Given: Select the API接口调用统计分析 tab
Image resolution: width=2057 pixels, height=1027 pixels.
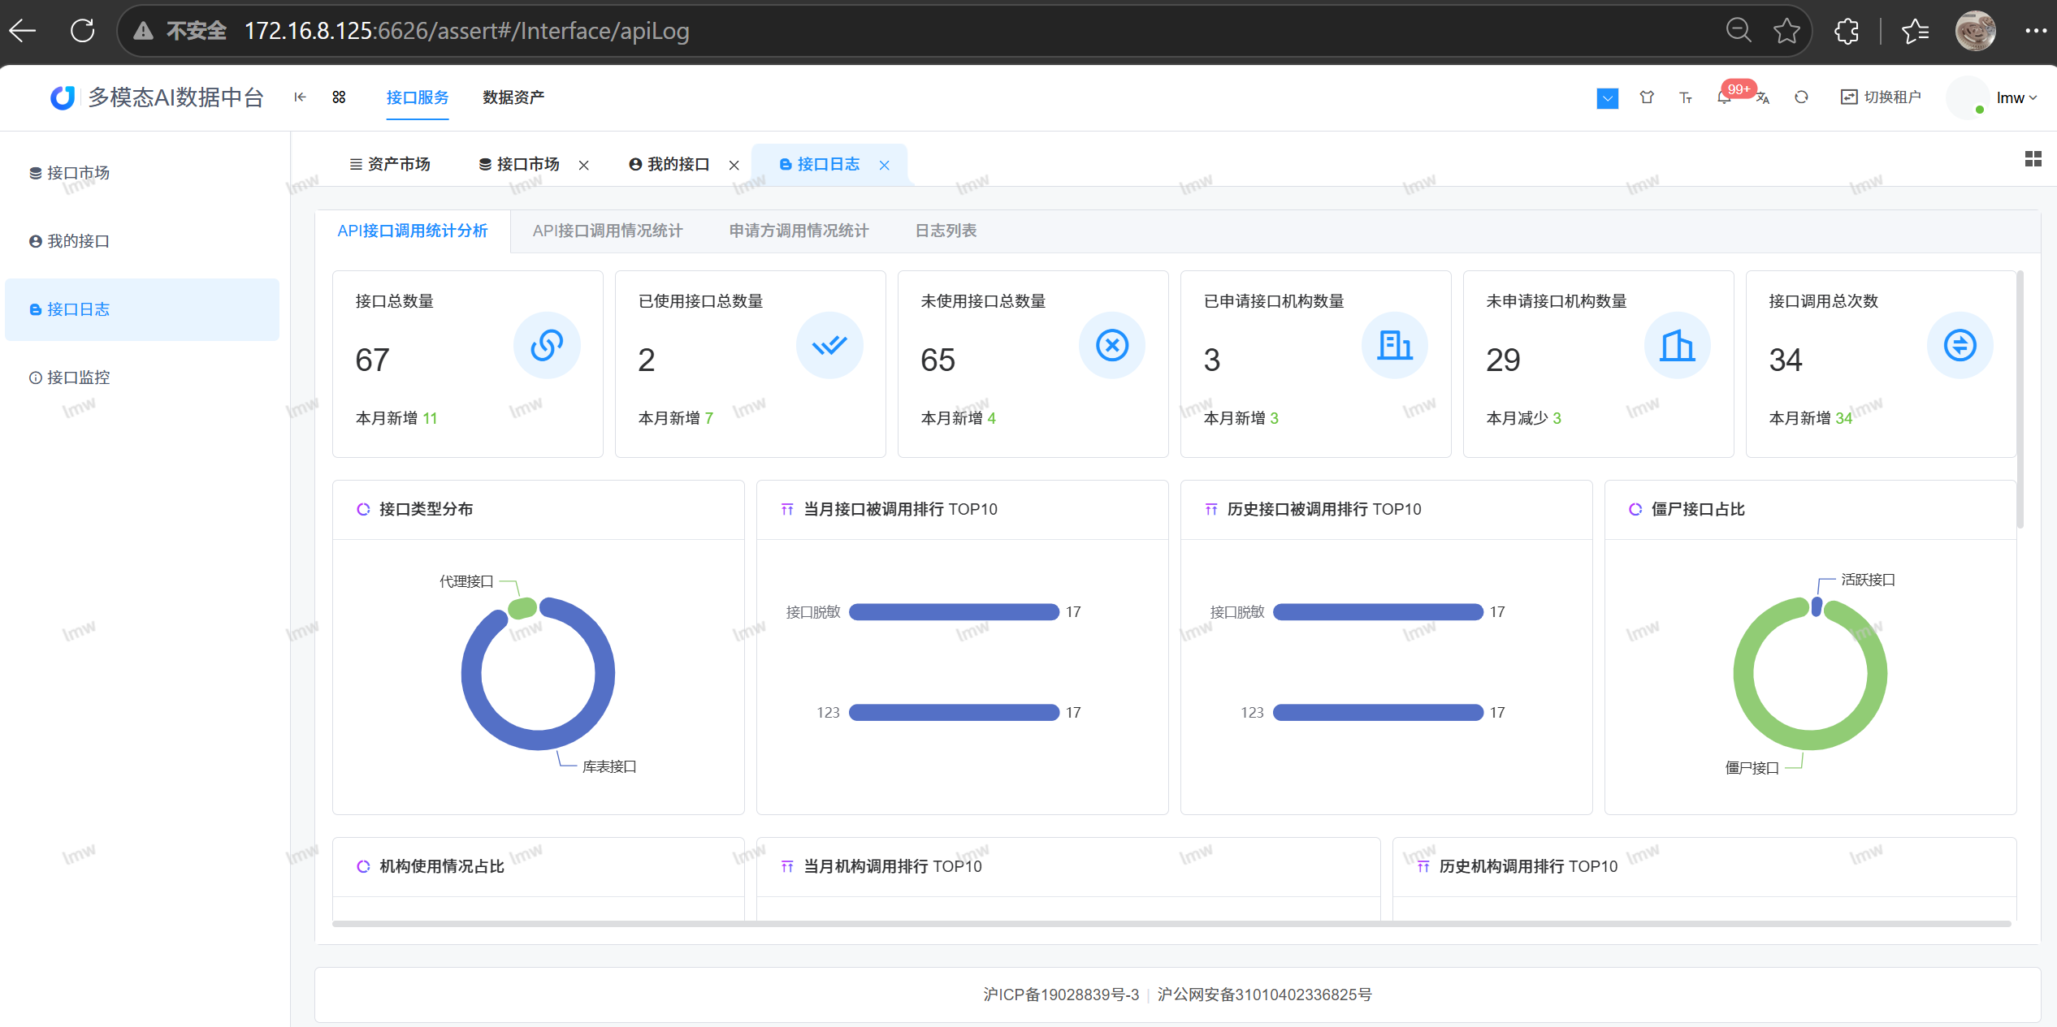Looking at the screenshot, I should coord(413,231).
